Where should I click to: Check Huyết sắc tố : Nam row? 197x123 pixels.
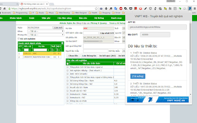(68, 87)
